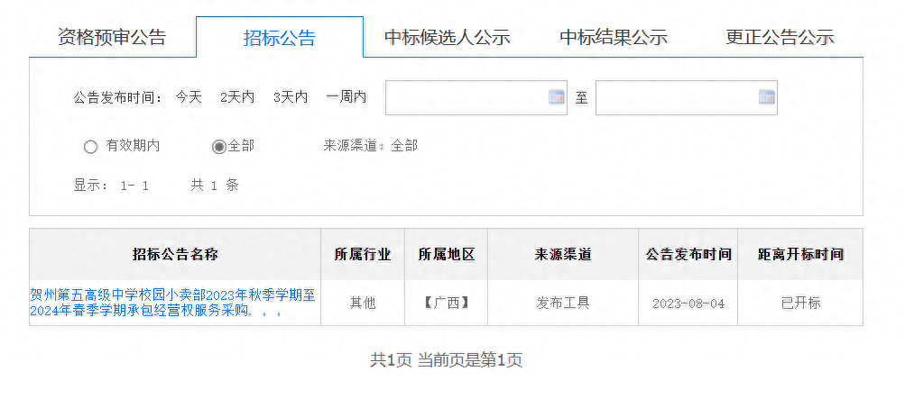Click the 其他 industry cell
Image resolution: width=905 pixels, height=408 pixels.
pos(363,304)
